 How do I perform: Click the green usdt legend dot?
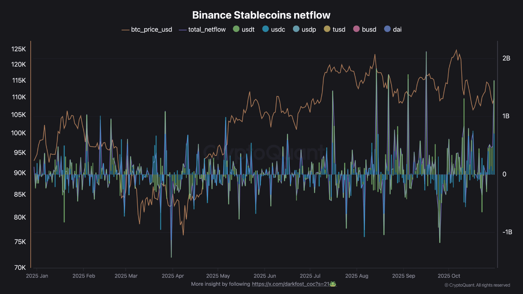[236, 29]
